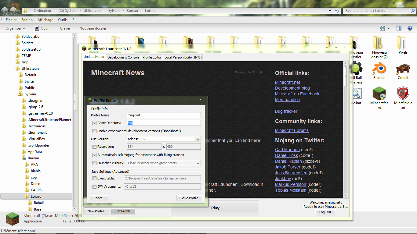Switch to the Local Version Editor (NYI) tab
This screenshot has width=417, height=234.
[x=183, y=57]
